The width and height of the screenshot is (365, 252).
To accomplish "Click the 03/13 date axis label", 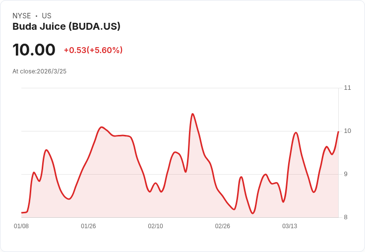I will [x=290, y=226].
